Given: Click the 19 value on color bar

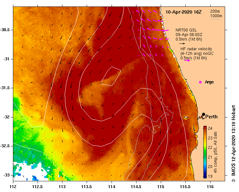Looking at the screenshot, I should (210, 176).
